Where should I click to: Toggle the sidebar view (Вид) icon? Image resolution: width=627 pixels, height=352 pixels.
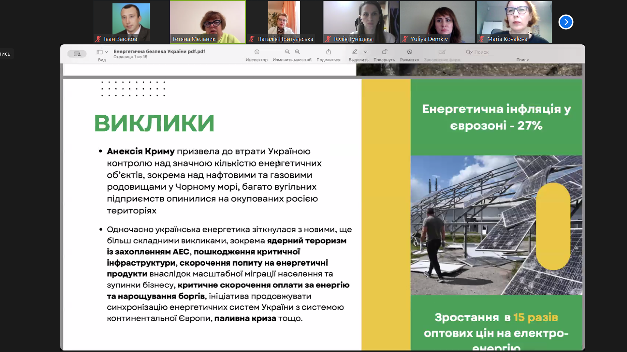[100, 52]
